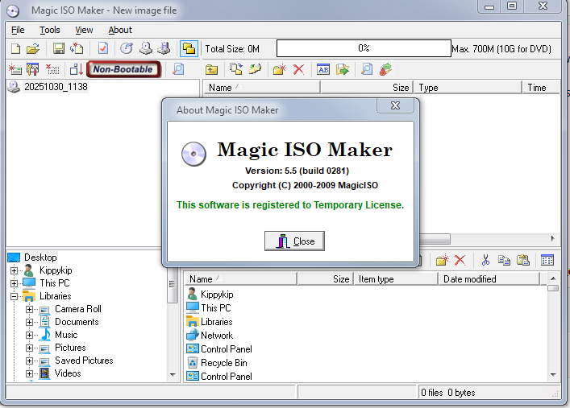Create new folder in lower explorer toolbar

(x=442, y=260)
